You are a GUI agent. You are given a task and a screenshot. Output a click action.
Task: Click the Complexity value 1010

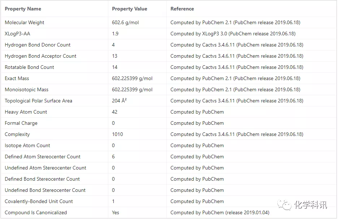(x=117, y=134)
